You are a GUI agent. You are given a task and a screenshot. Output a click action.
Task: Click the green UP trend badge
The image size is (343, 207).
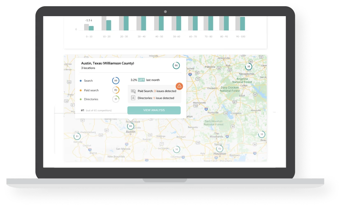pyautogui.click(x=141, y=80)
